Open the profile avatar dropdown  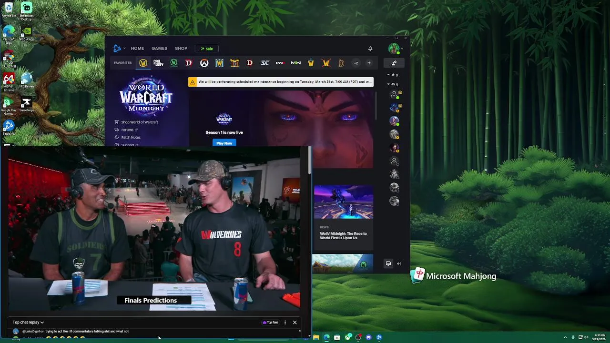tap(396, 48)
